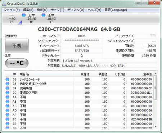162x133 pixels.
Task: Select the C: drive status entry
Action: [12, 19]
